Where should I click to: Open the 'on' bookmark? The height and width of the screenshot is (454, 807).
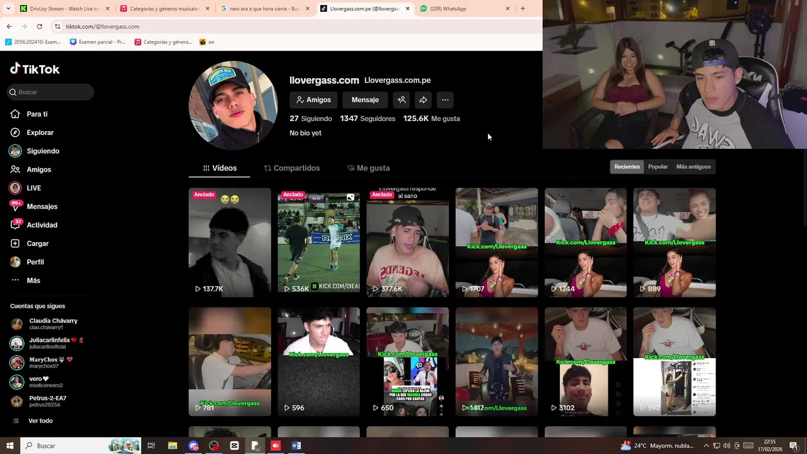click(x=207, y=42)
